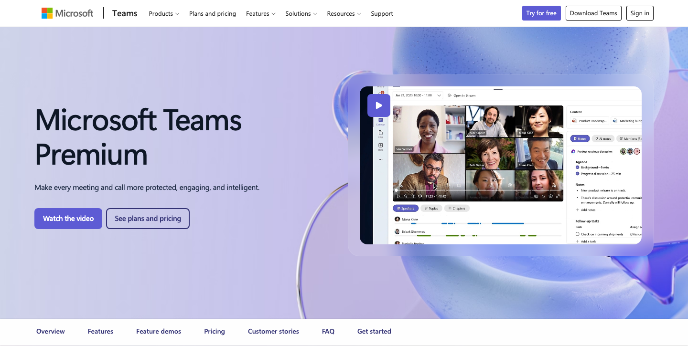Open the Product Roadmap PowerPoint file chip
The width and height of the screenshot is (688, 346).
tap(590, 121)
